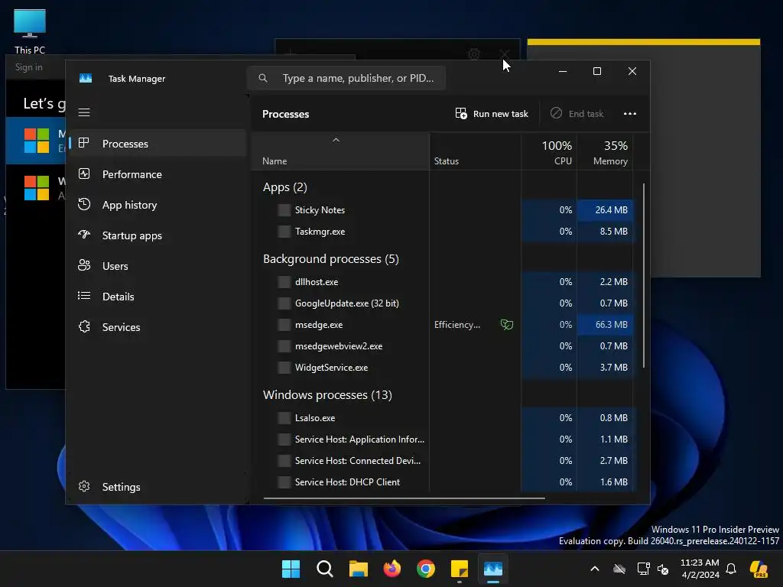This screenshot has width=783, height=587.
Task: Click the Task Manager taskbar icon
Action: tap(493, 569)
